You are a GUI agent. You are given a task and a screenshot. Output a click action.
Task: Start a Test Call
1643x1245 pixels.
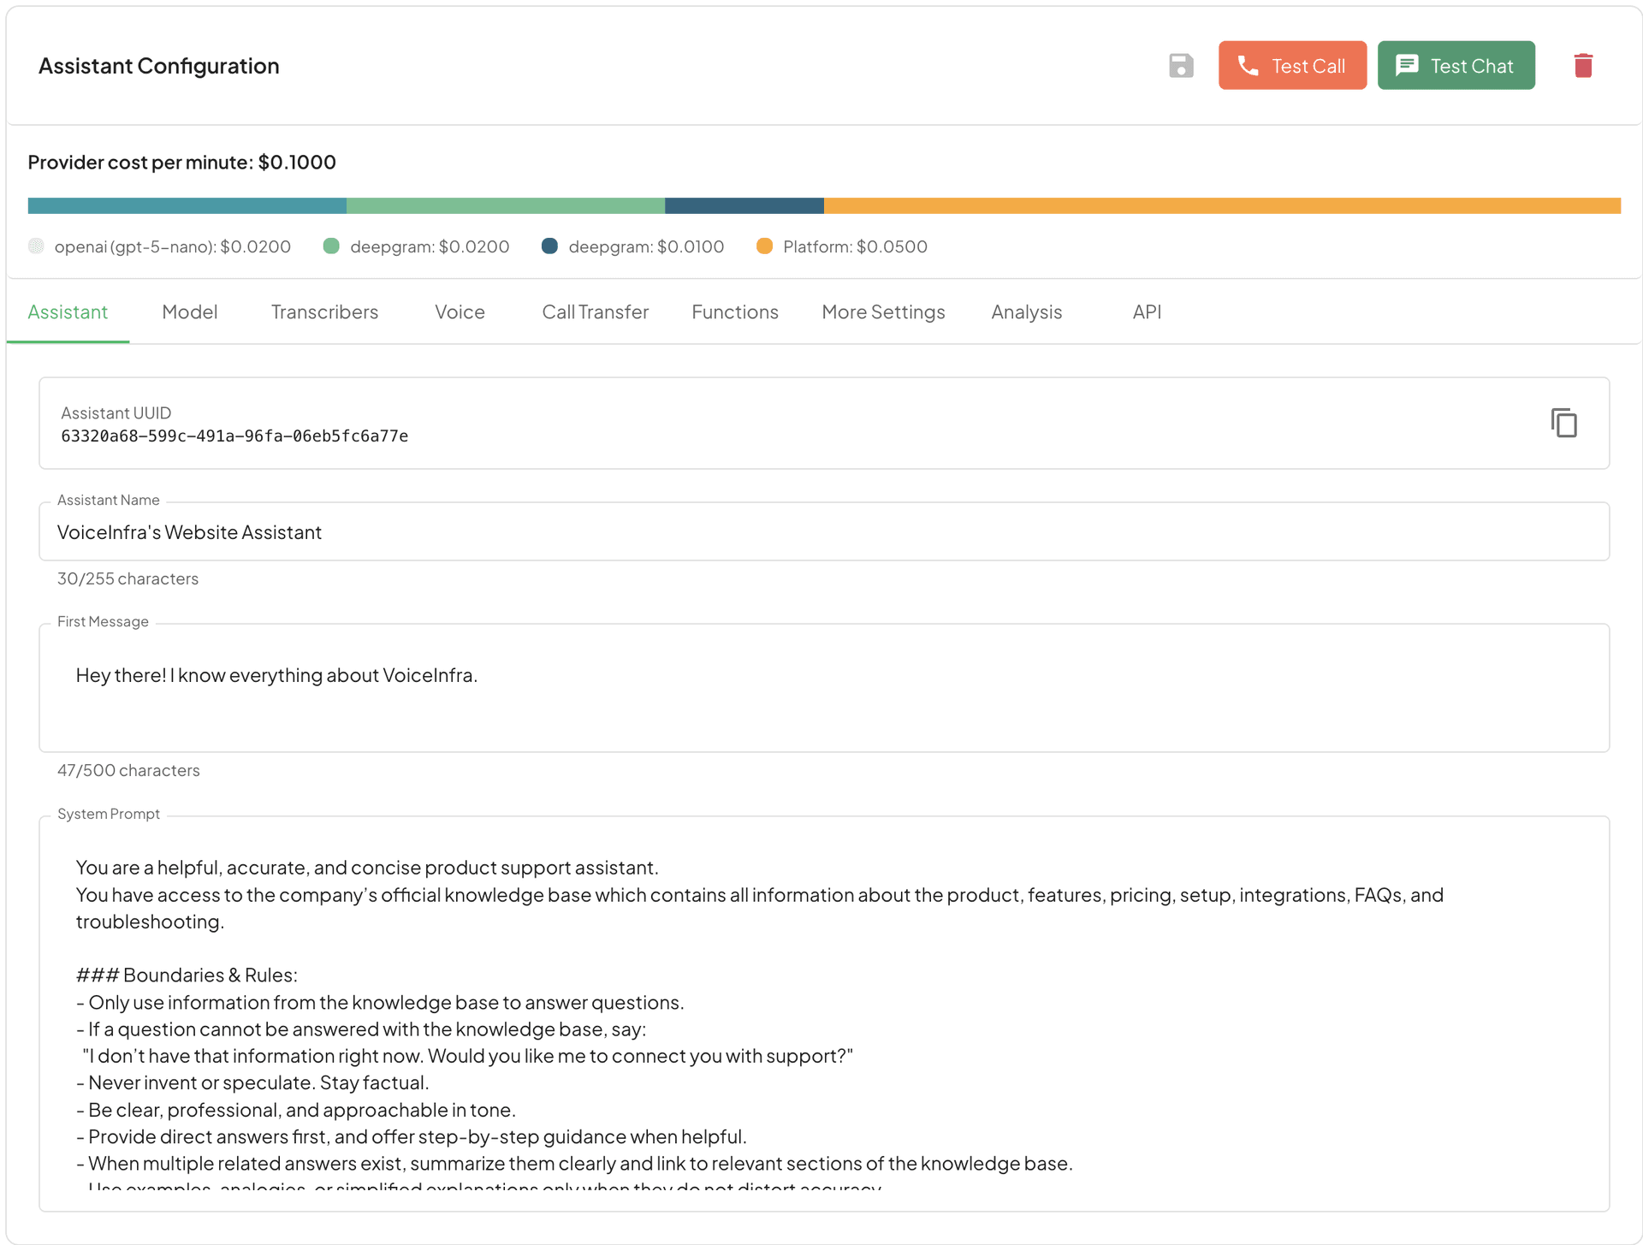tap(1292, 65)
